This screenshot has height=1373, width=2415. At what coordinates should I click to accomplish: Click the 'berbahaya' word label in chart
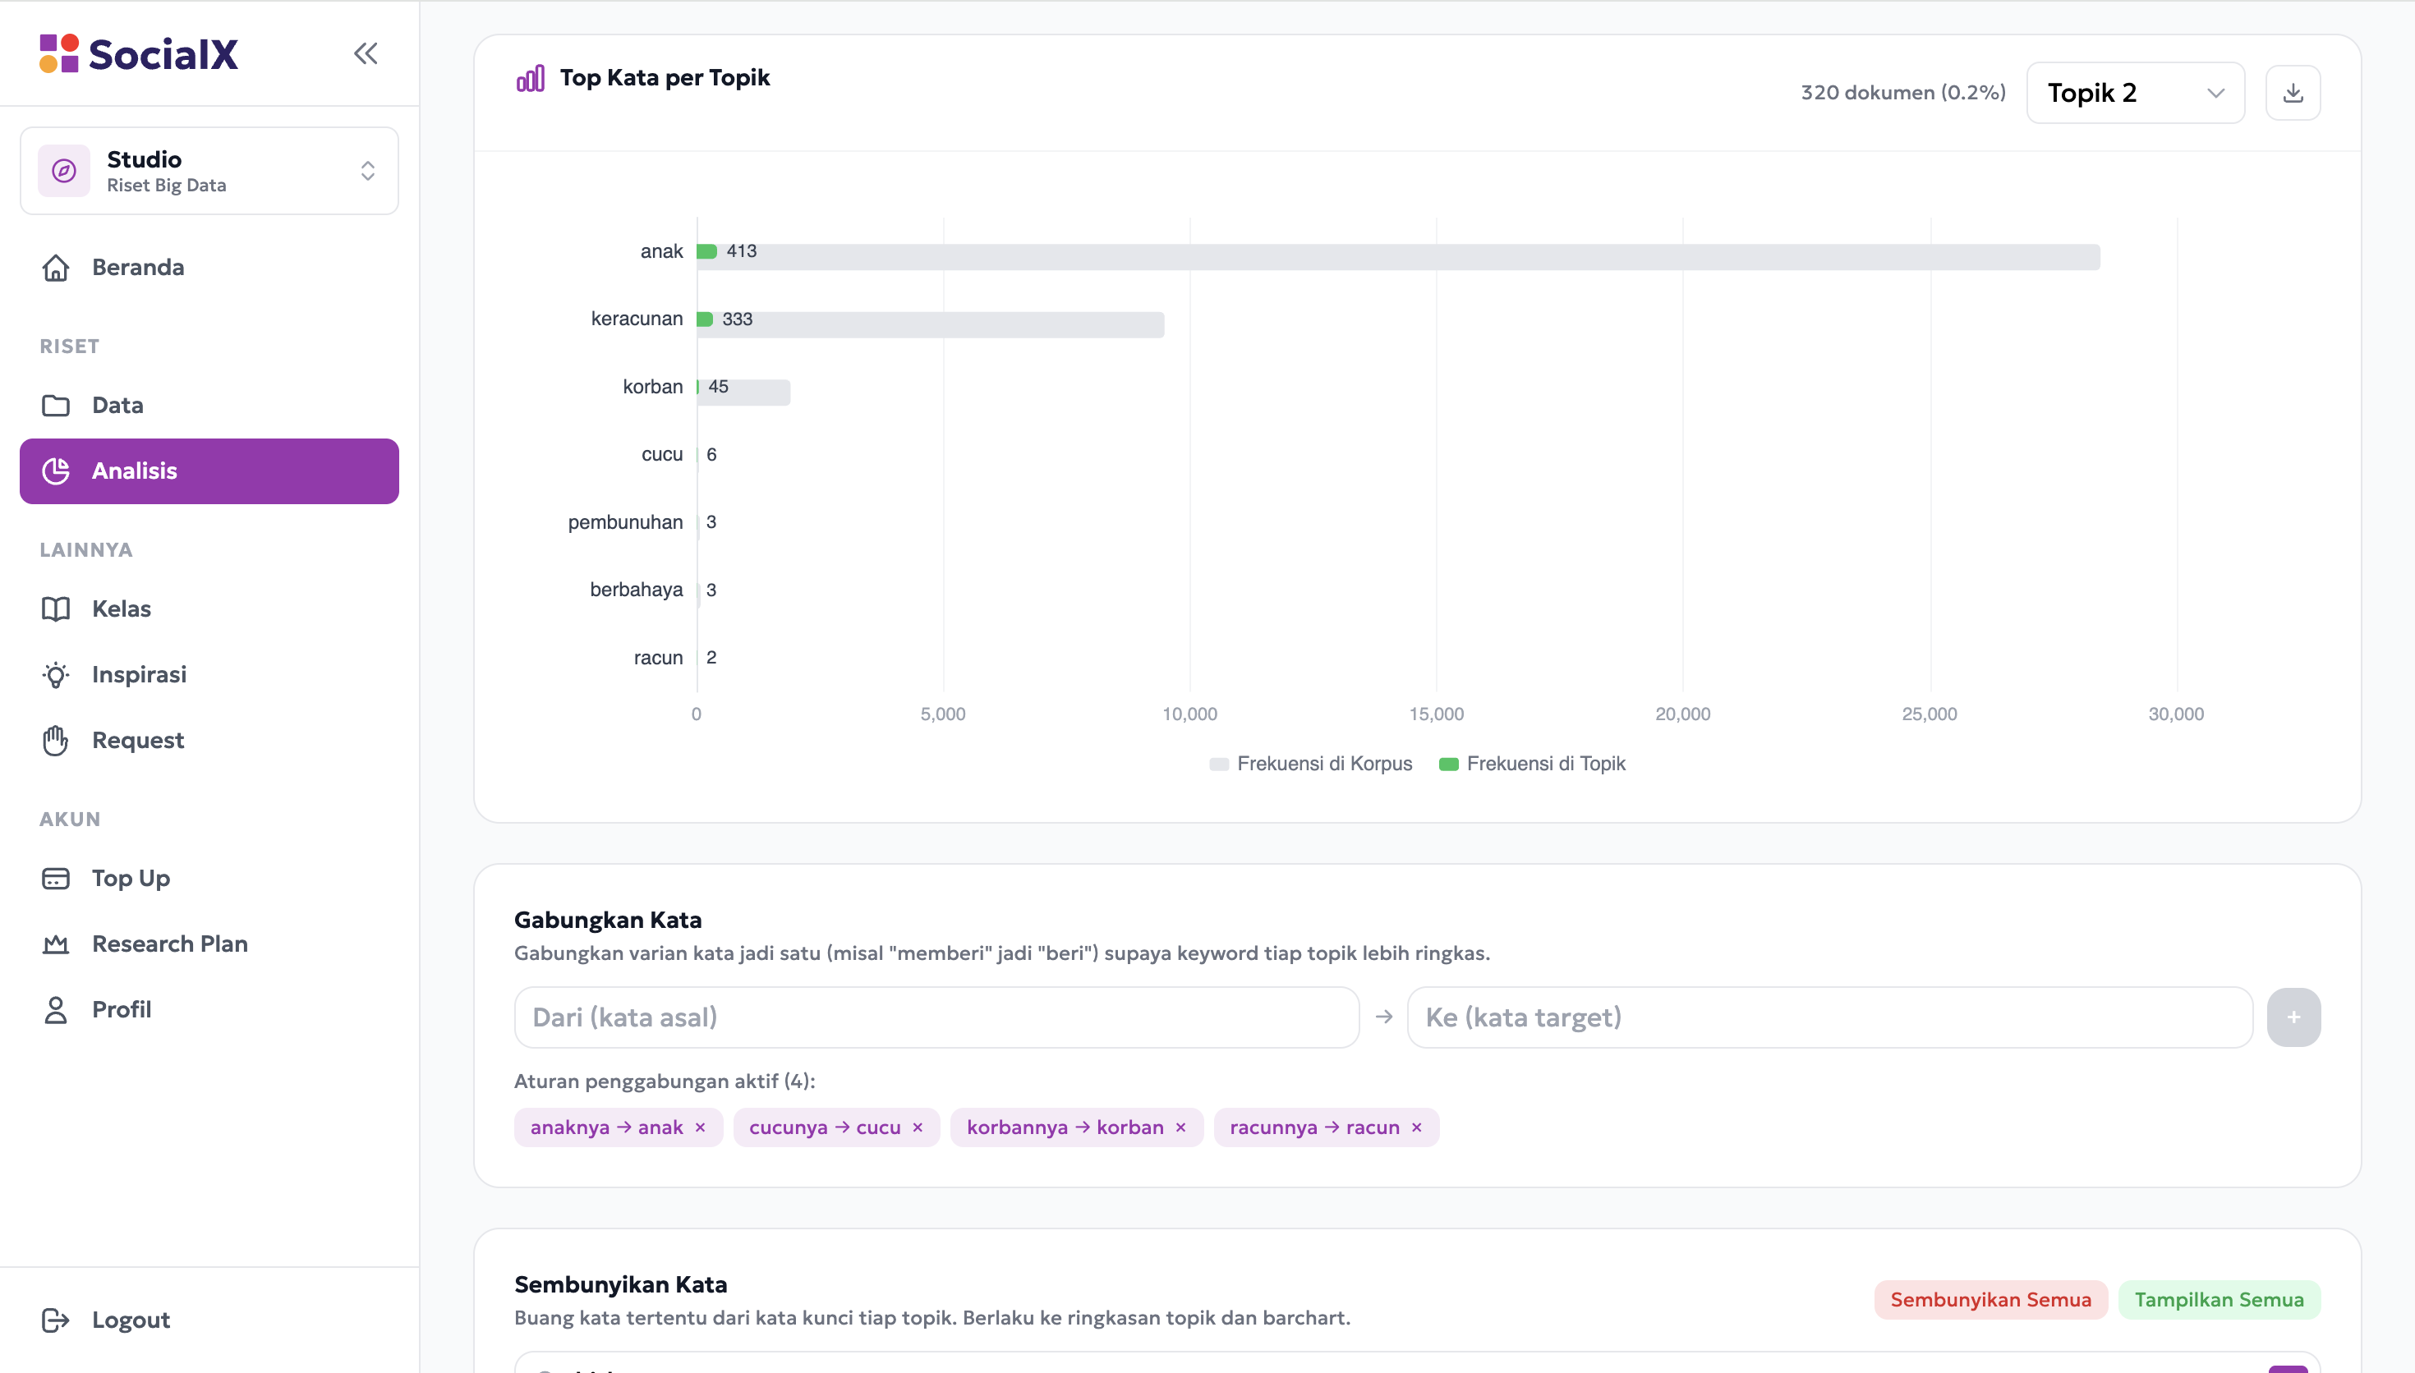click(637, 590)
